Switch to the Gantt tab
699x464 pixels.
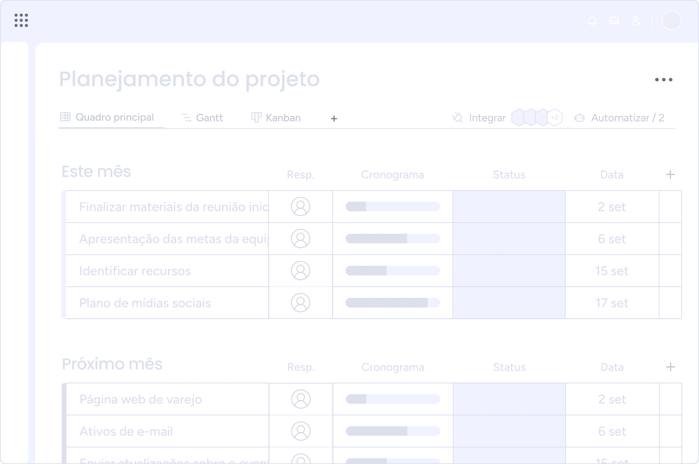[x=203, y=118]
